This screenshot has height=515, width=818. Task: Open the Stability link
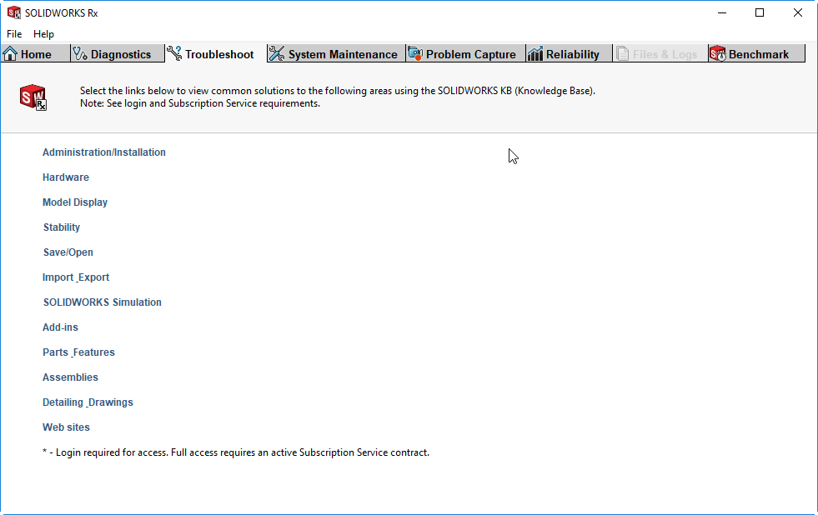(62, 227)
